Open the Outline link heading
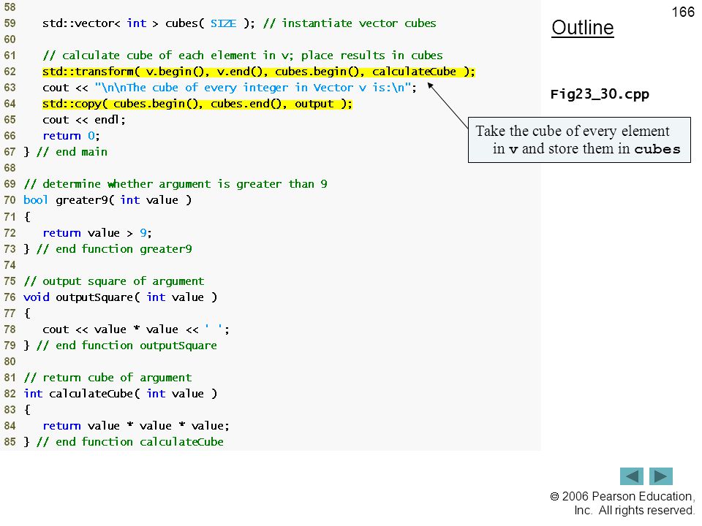Viewport: 702px width, 526px height. pos(583,28)
